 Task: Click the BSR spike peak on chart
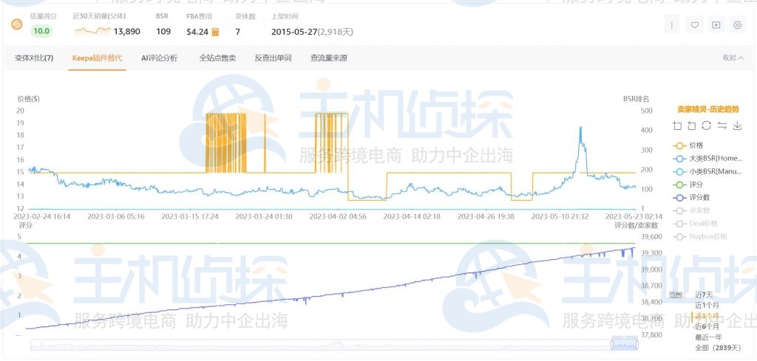click(580, 127)
